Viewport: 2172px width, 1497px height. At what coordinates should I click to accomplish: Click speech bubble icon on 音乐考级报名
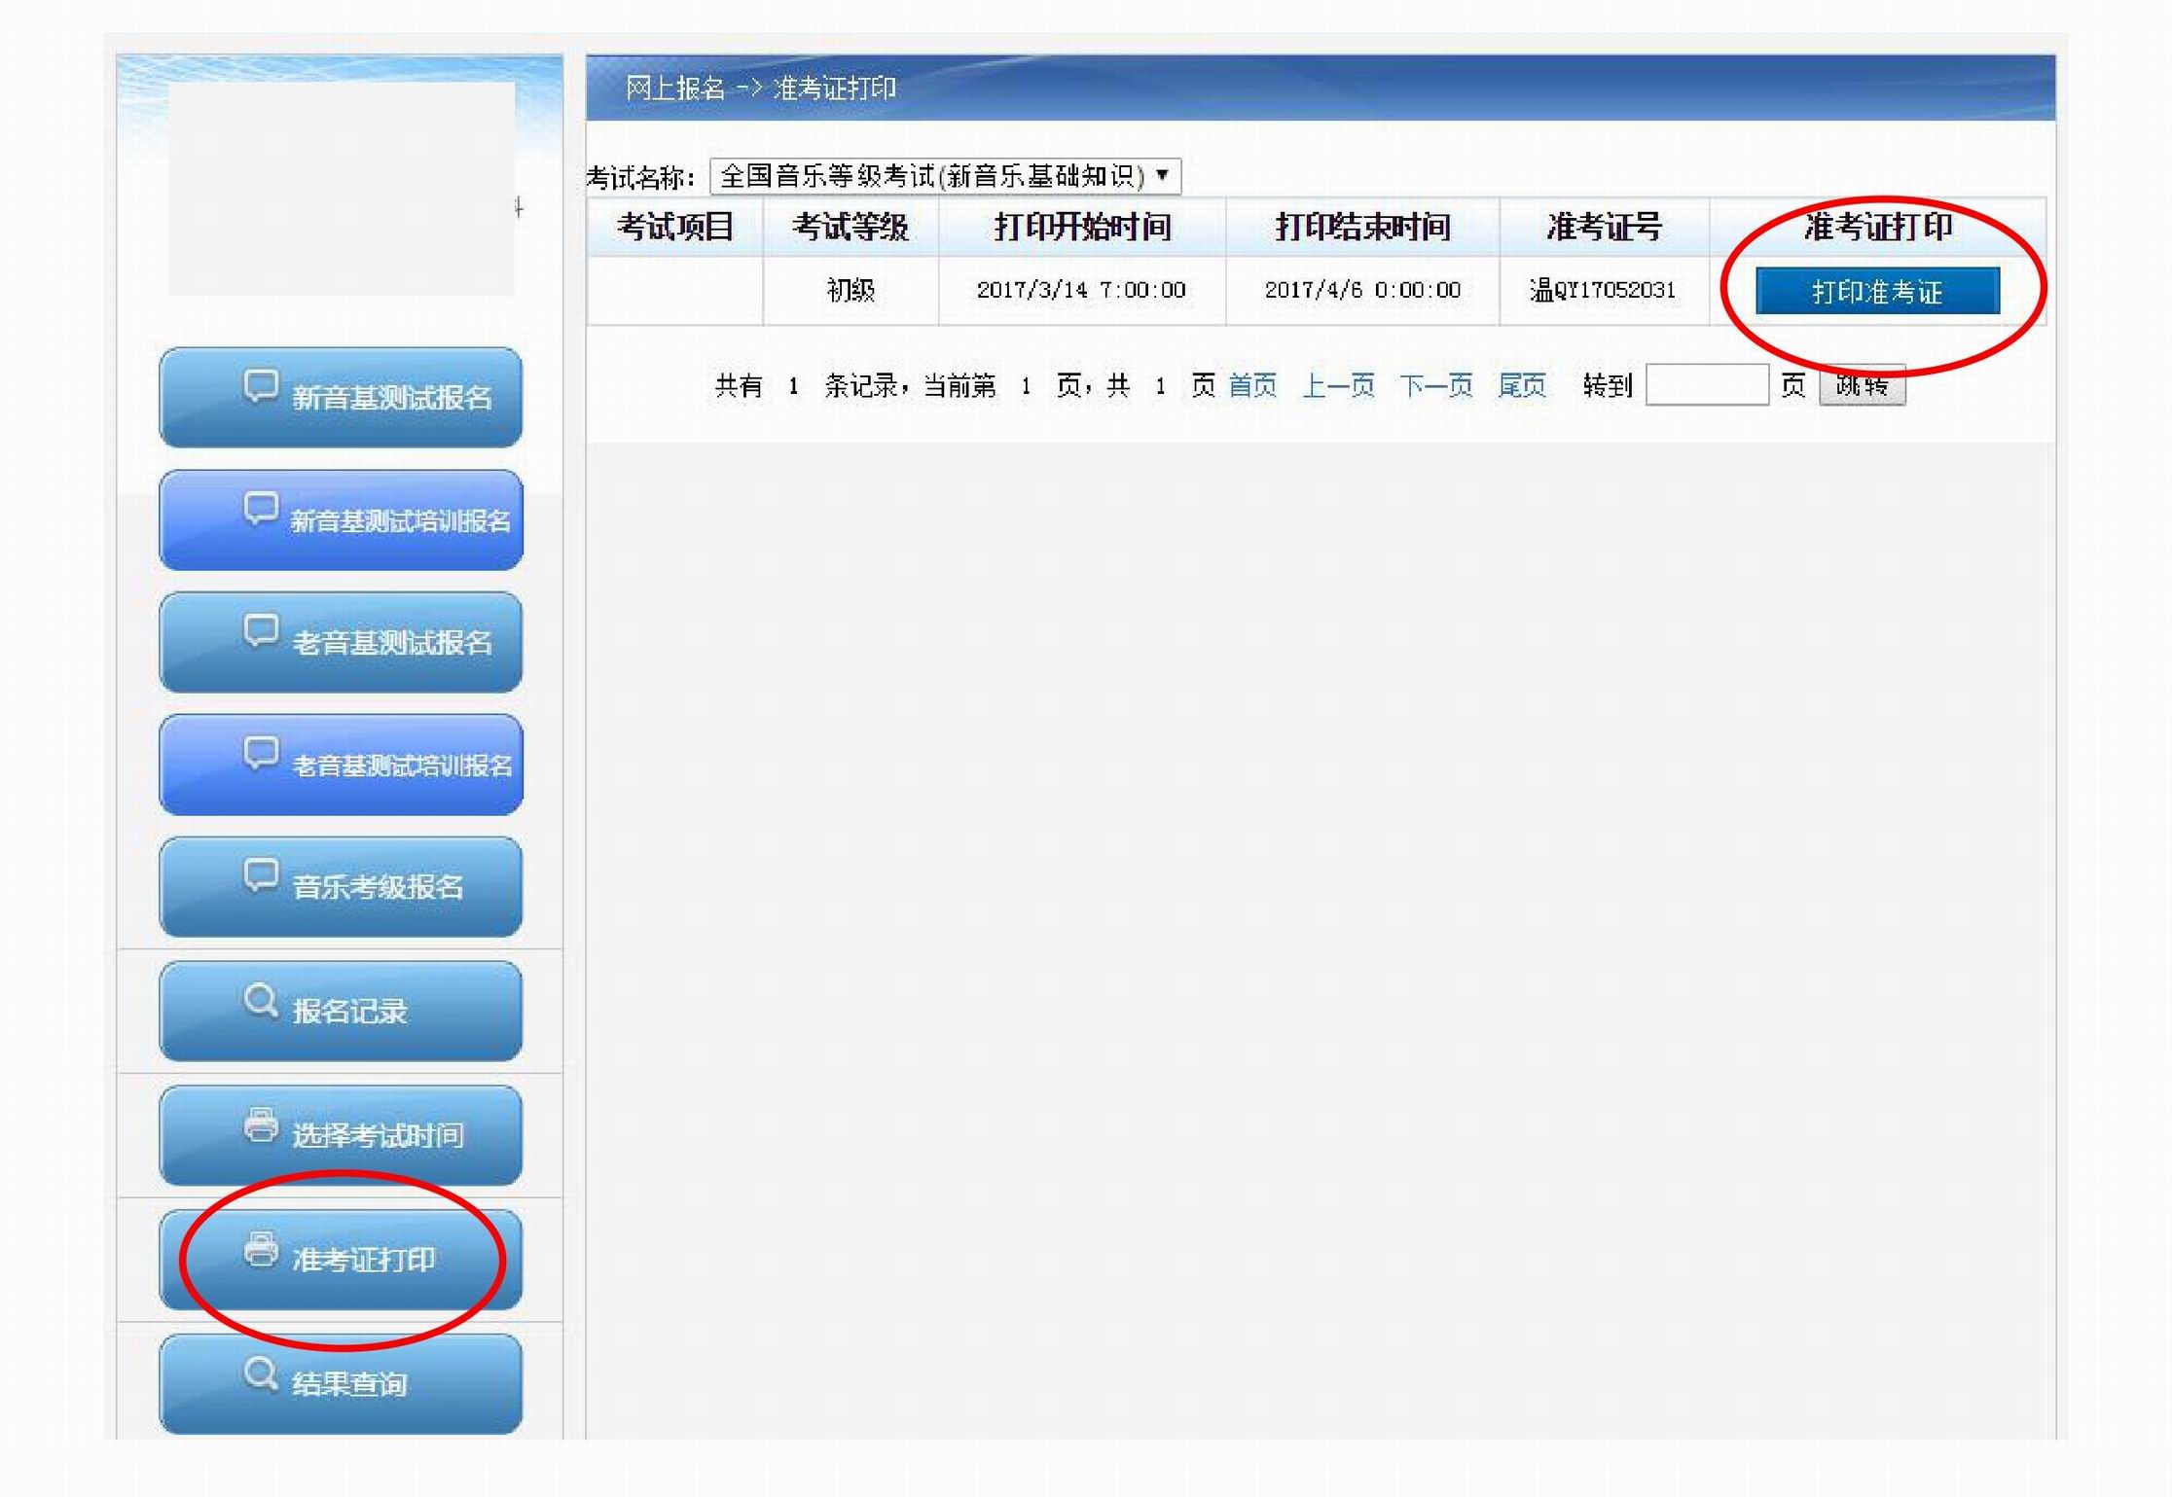click(261, 876)
